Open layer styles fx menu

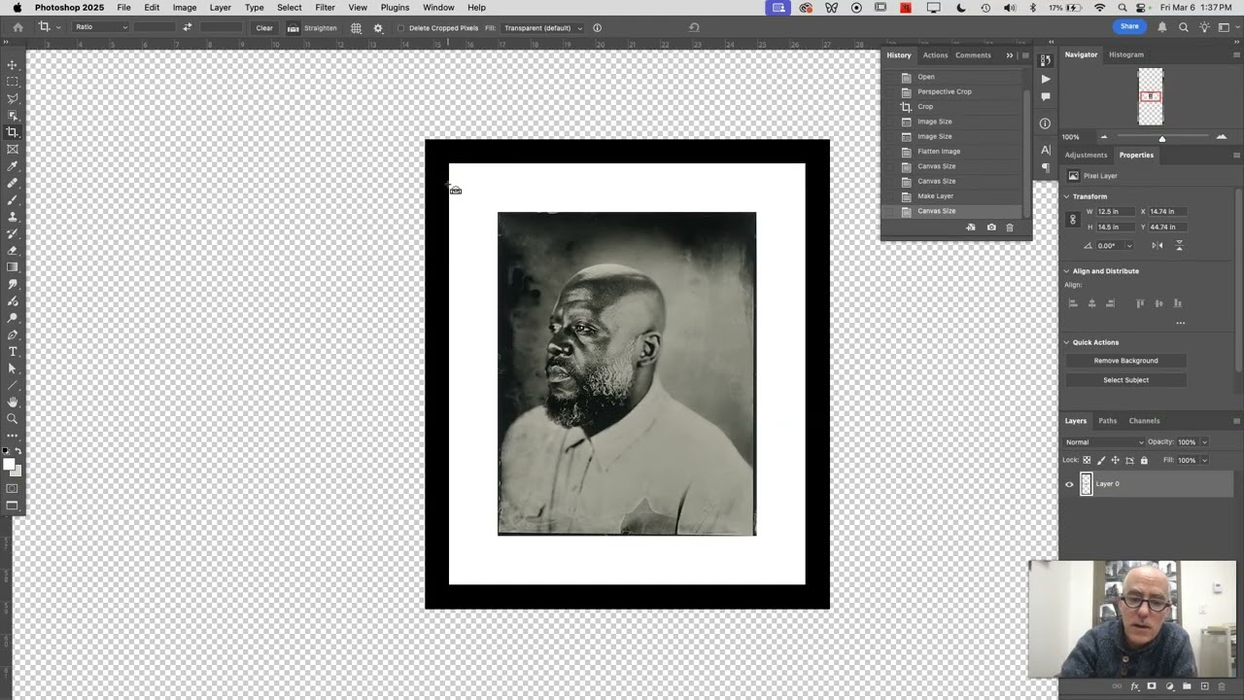tap(1134, 686)
